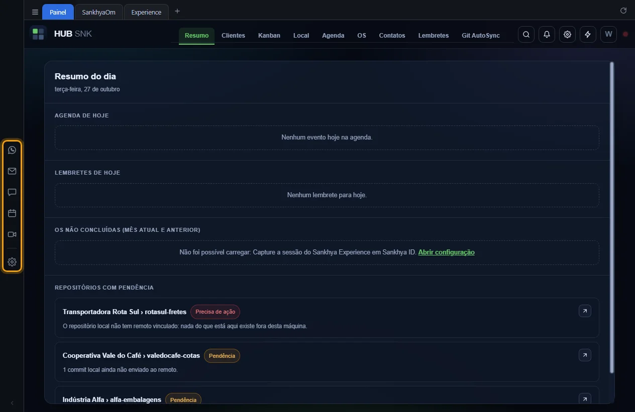Open the Agenda tab
Image resolution: width=635 pixels, height=412 pixels.
333,36
